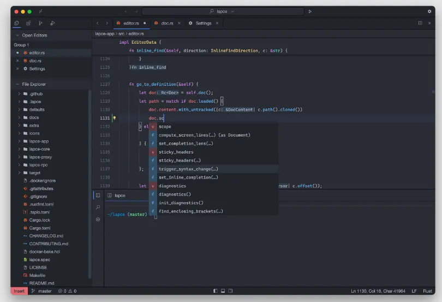Expand the lapce-app folder
Viewport: 442px width, 302px height.
pyautogui.click(x=39, y=141)
